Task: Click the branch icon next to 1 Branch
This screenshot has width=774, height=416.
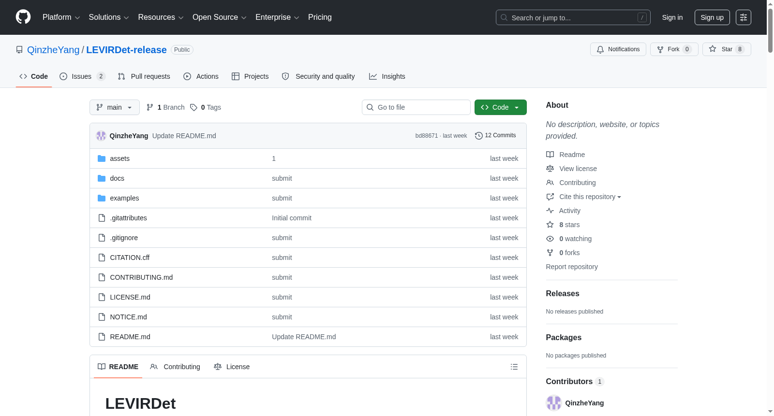Action: pyautogui.click(x=150, y=107)
